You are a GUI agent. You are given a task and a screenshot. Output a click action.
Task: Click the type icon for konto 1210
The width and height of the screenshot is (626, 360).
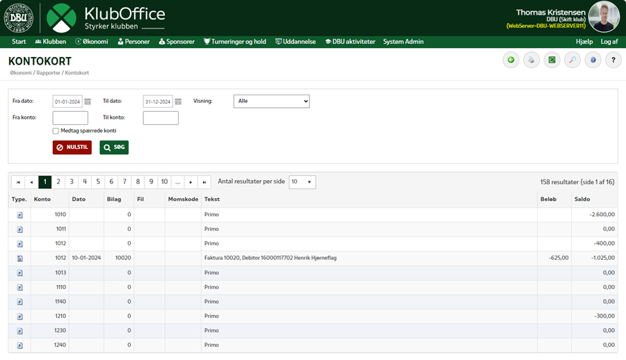[20, 316]
